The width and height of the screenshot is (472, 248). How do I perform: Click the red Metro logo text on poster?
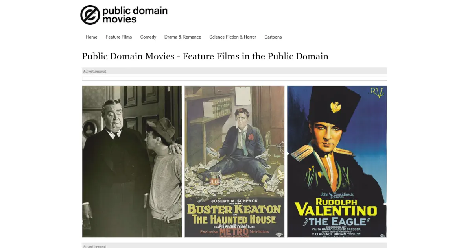(x=234, y=231)
